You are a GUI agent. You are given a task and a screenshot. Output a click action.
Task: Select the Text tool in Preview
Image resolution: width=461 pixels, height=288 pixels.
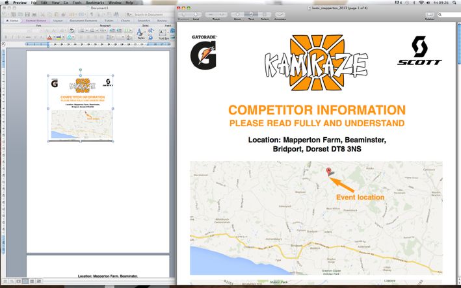click(251, 14)
